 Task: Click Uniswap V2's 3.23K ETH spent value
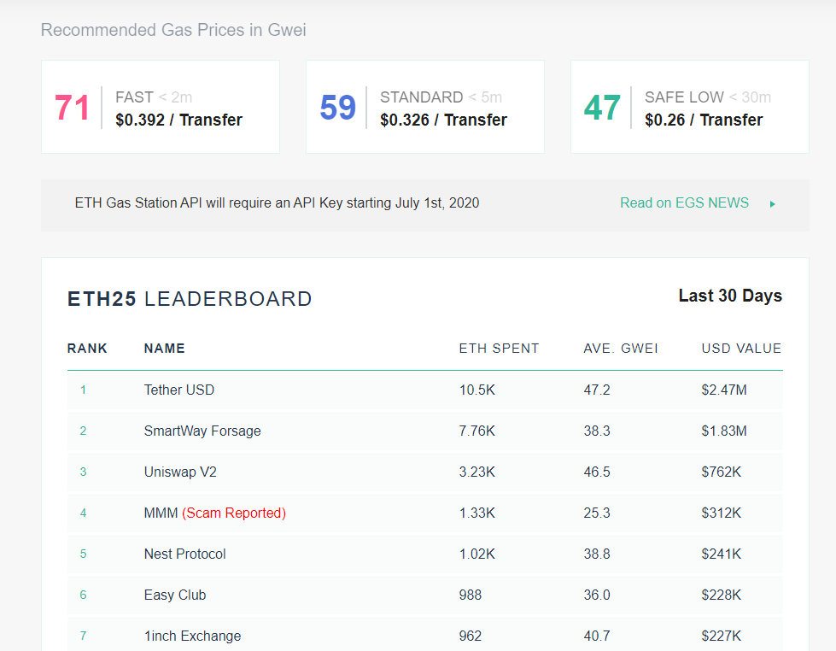tap(477, 472)
